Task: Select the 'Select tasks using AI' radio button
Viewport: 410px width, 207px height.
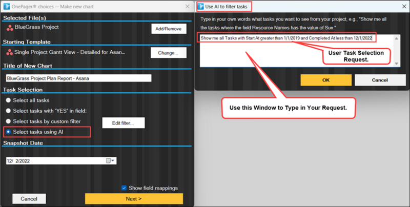Action: coord(8,132)
